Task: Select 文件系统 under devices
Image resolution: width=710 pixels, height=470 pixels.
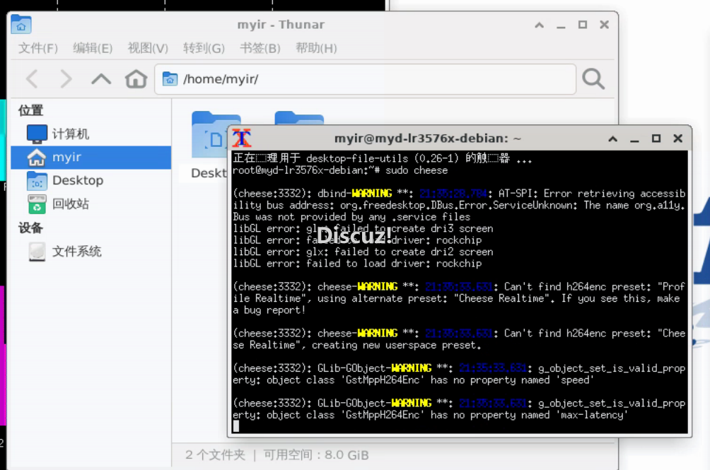Action: 76,251
